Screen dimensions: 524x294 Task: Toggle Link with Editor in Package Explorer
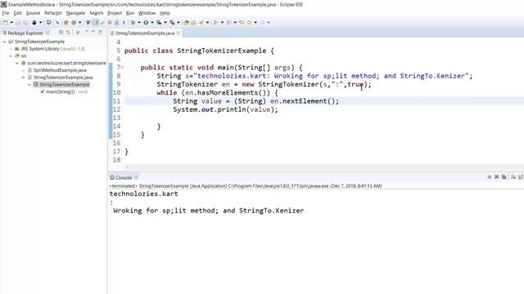click(69, 33)
